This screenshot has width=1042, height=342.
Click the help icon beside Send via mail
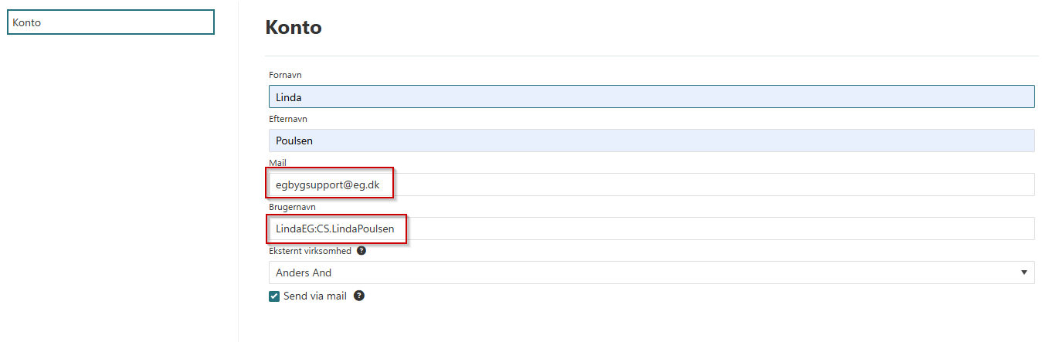point(358,296)
